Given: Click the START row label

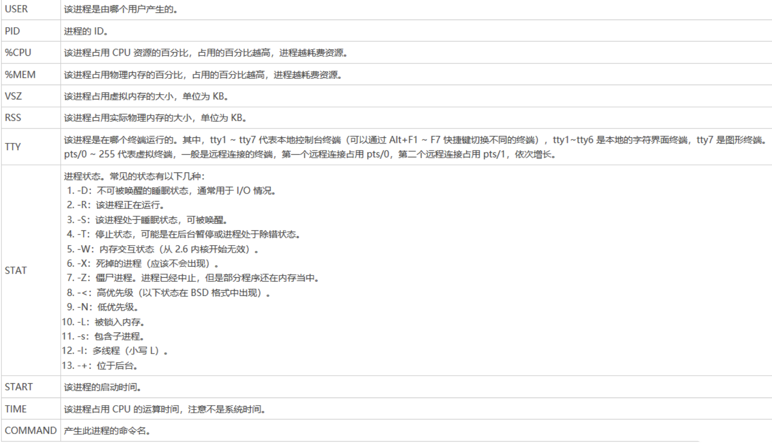Looking at the screenshot, I should 19,387.
